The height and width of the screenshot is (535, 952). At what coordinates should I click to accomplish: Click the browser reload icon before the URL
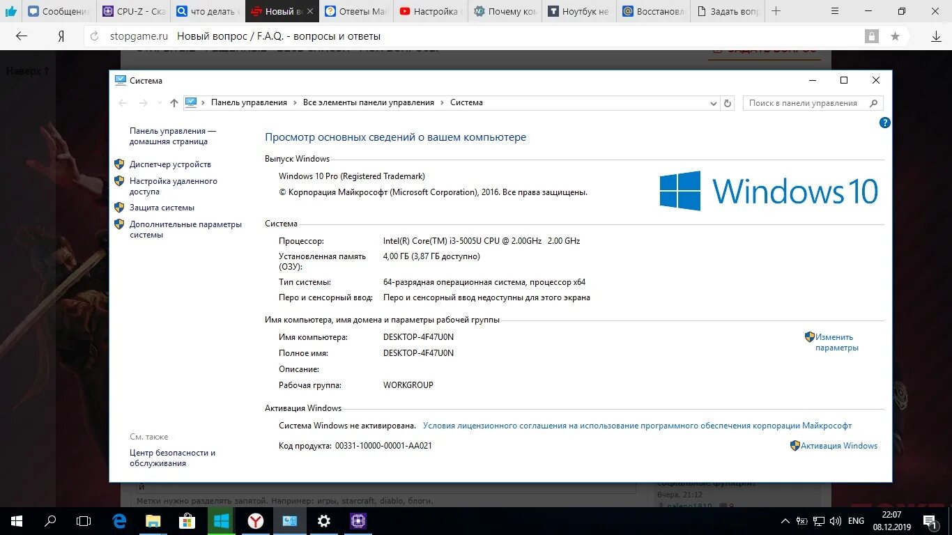tap(96, 36)
